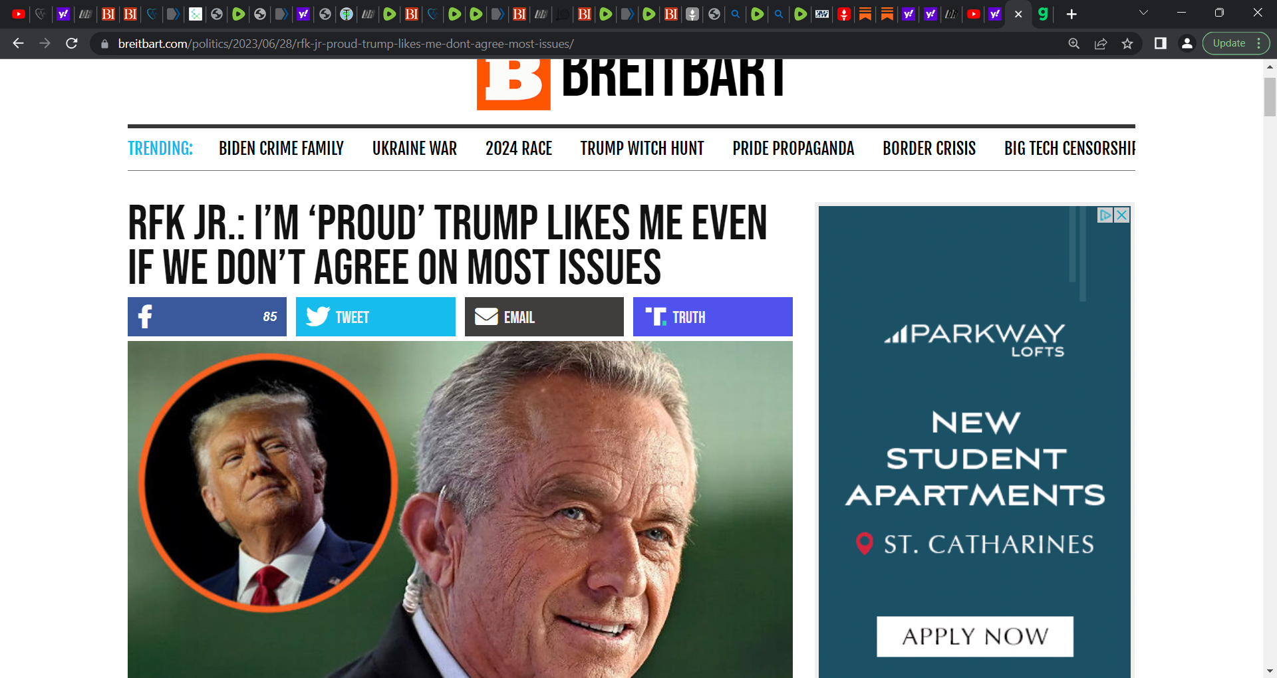
Task: Bookmark this page with the star icon
Action: point(1127,43)
